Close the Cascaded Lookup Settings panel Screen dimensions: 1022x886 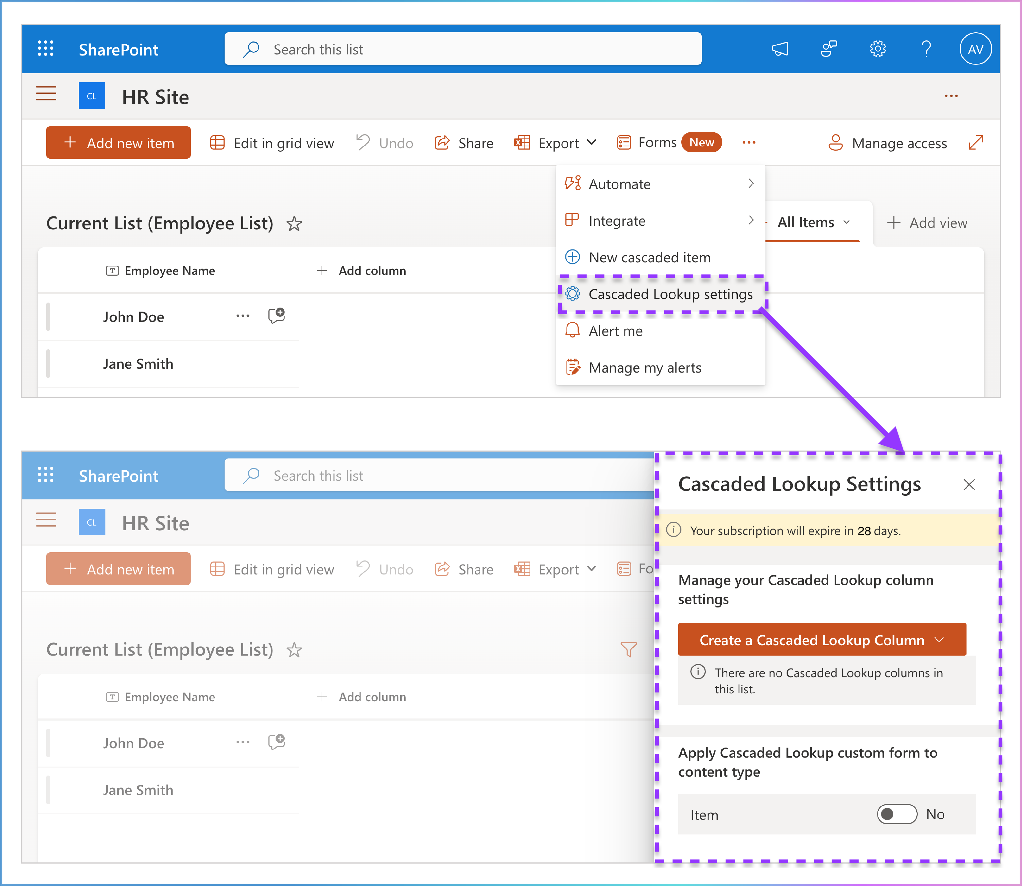point(969,485)
